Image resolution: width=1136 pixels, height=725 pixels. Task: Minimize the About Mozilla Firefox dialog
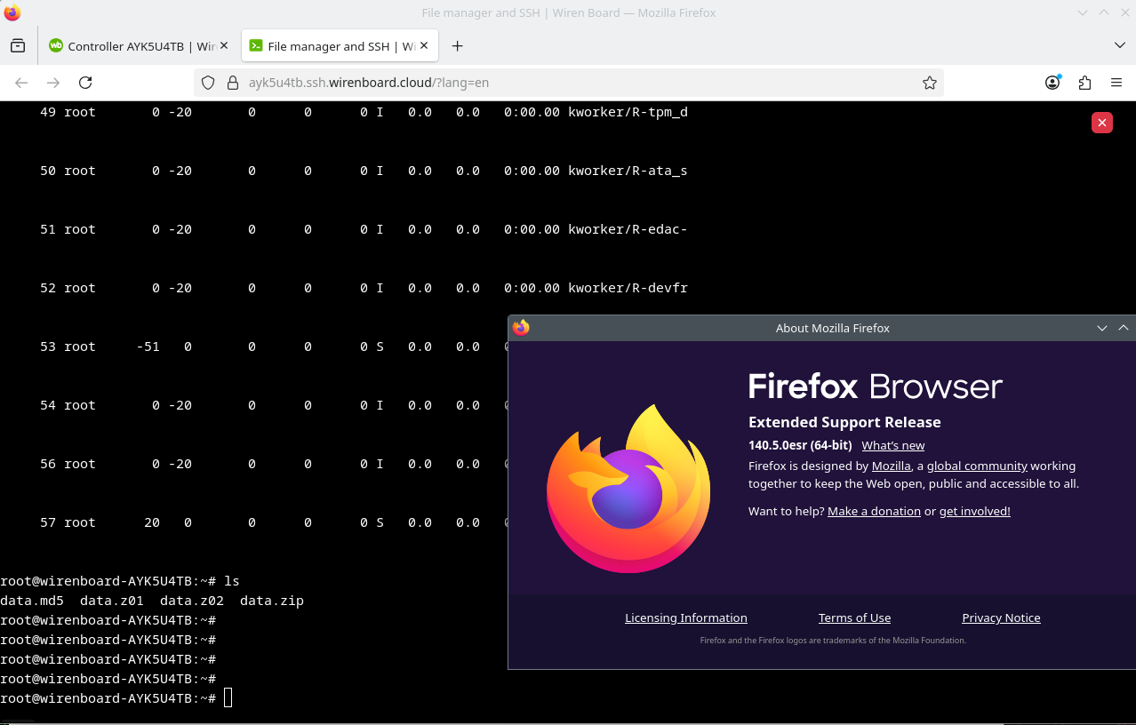tap(1101, 328)
